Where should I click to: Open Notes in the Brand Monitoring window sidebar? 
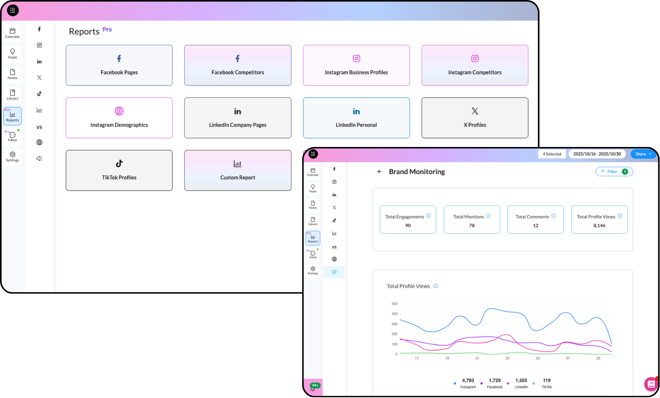click(x=313, y=205)
